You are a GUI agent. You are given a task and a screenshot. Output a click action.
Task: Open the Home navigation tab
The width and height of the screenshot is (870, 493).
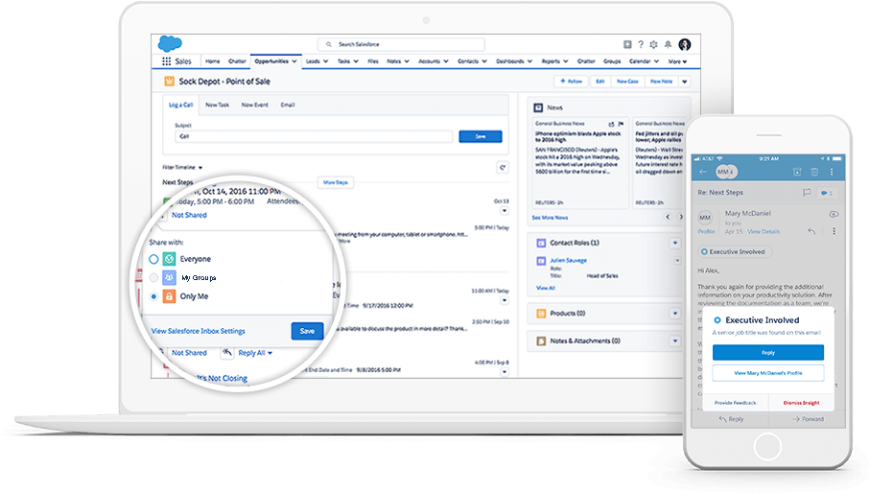[x=213, y=61]
